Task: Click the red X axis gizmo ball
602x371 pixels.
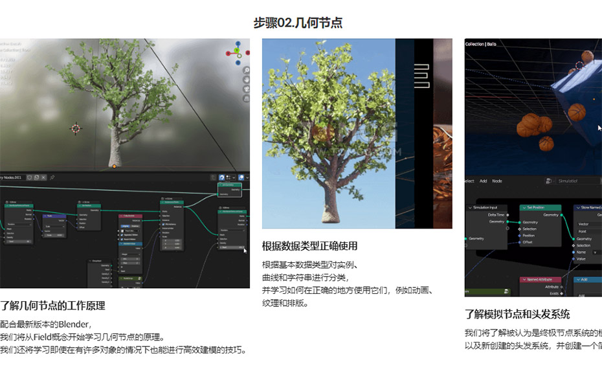Action: [228, 53]
